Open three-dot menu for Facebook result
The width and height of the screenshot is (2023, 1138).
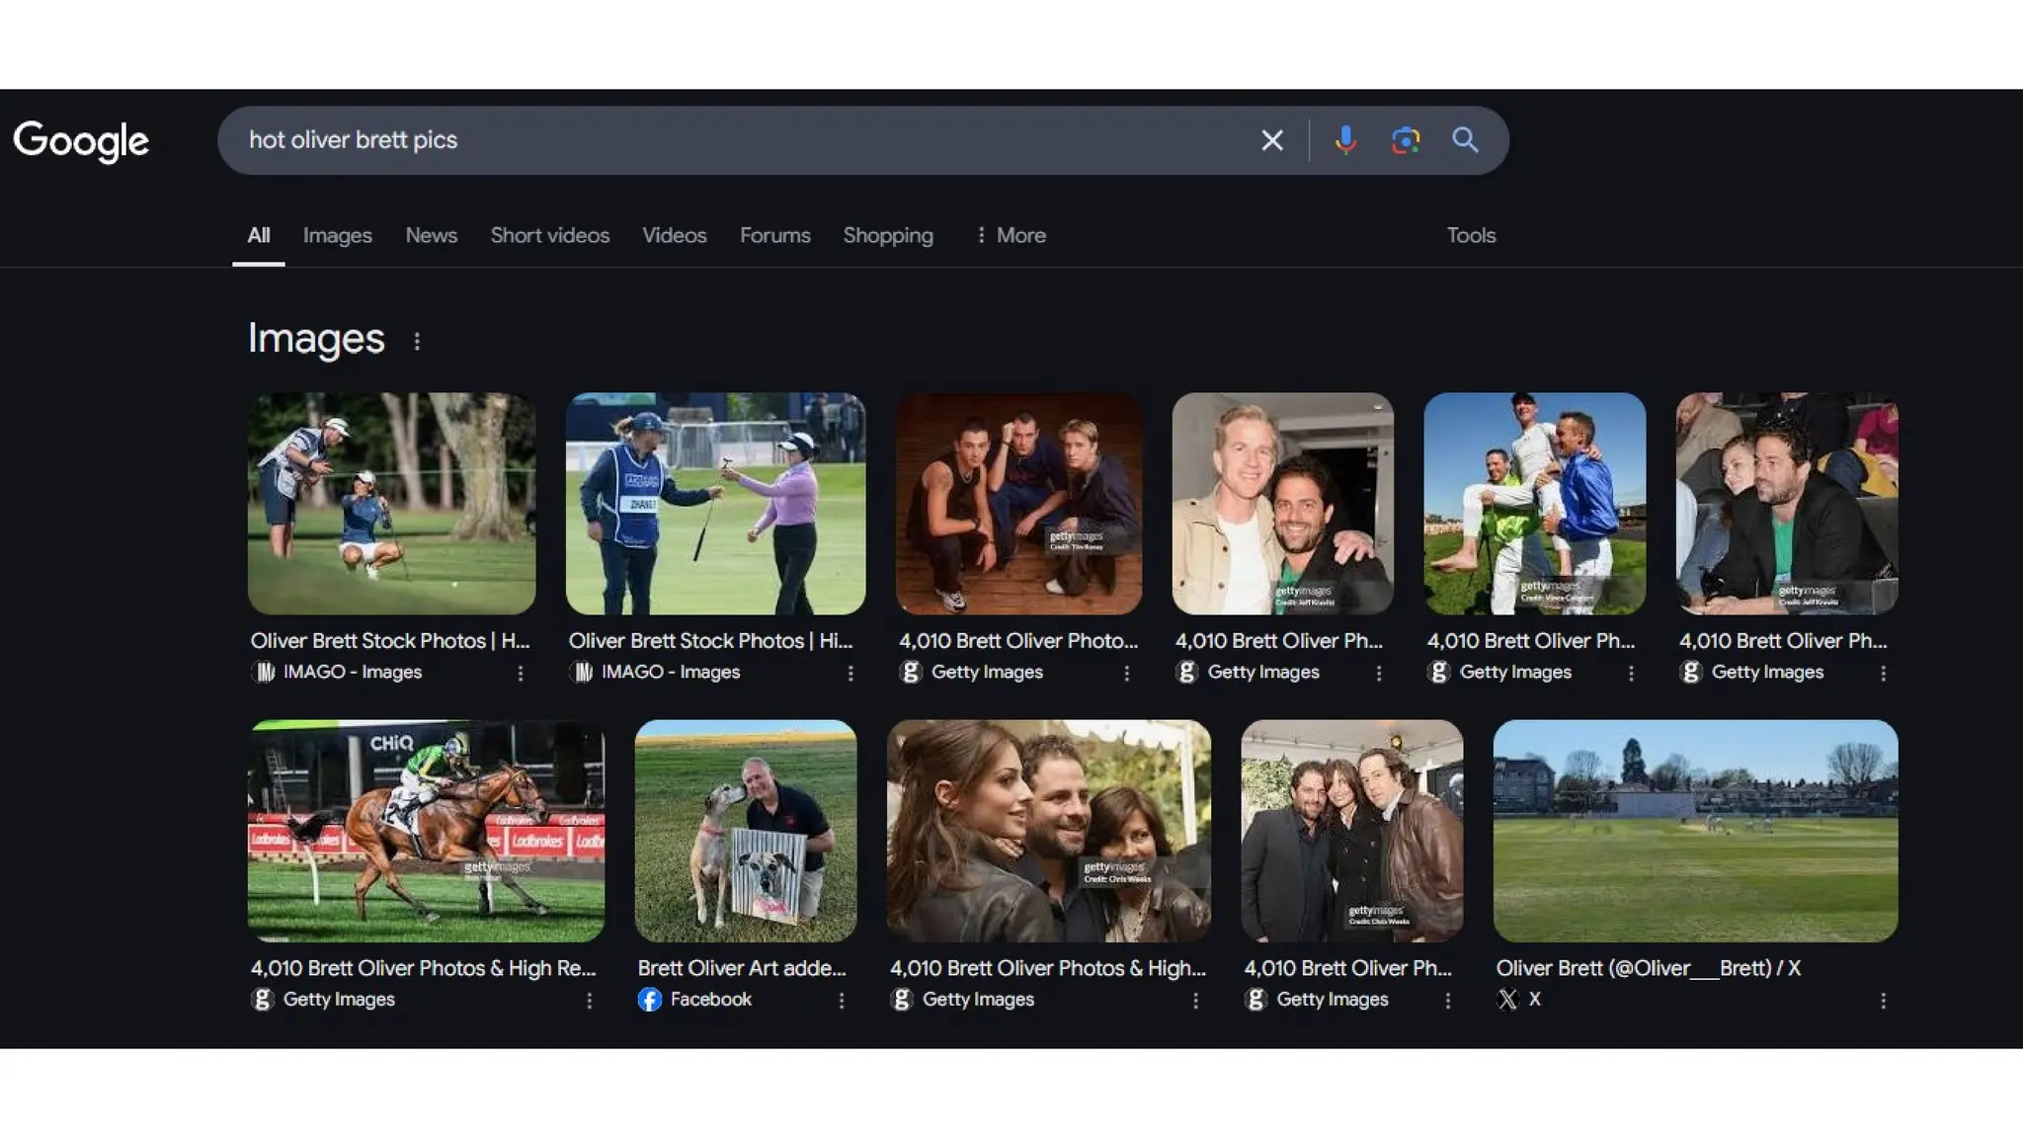(842, 1001)
